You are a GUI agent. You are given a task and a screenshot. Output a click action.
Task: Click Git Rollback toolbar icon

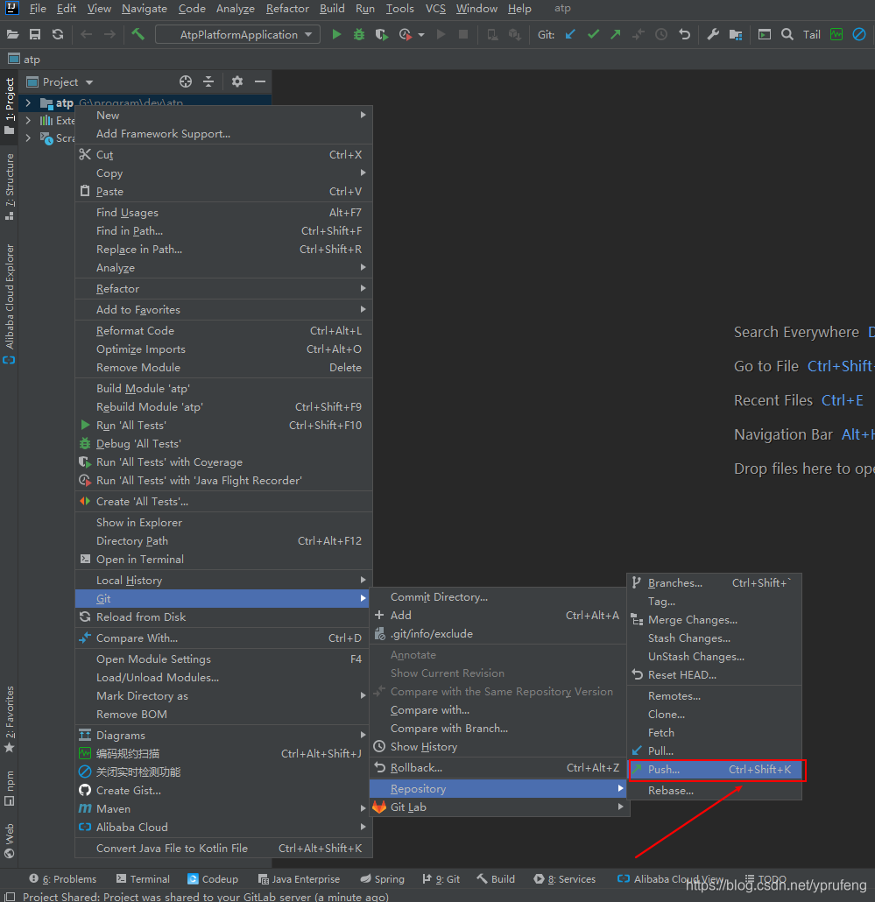[684, 34]
